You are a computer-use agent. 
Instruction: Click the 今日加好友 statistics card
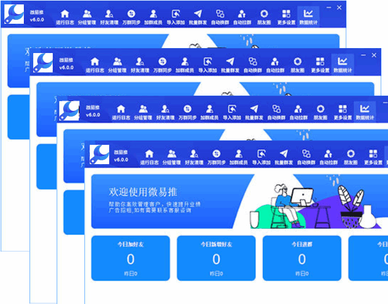pos(131,258)
